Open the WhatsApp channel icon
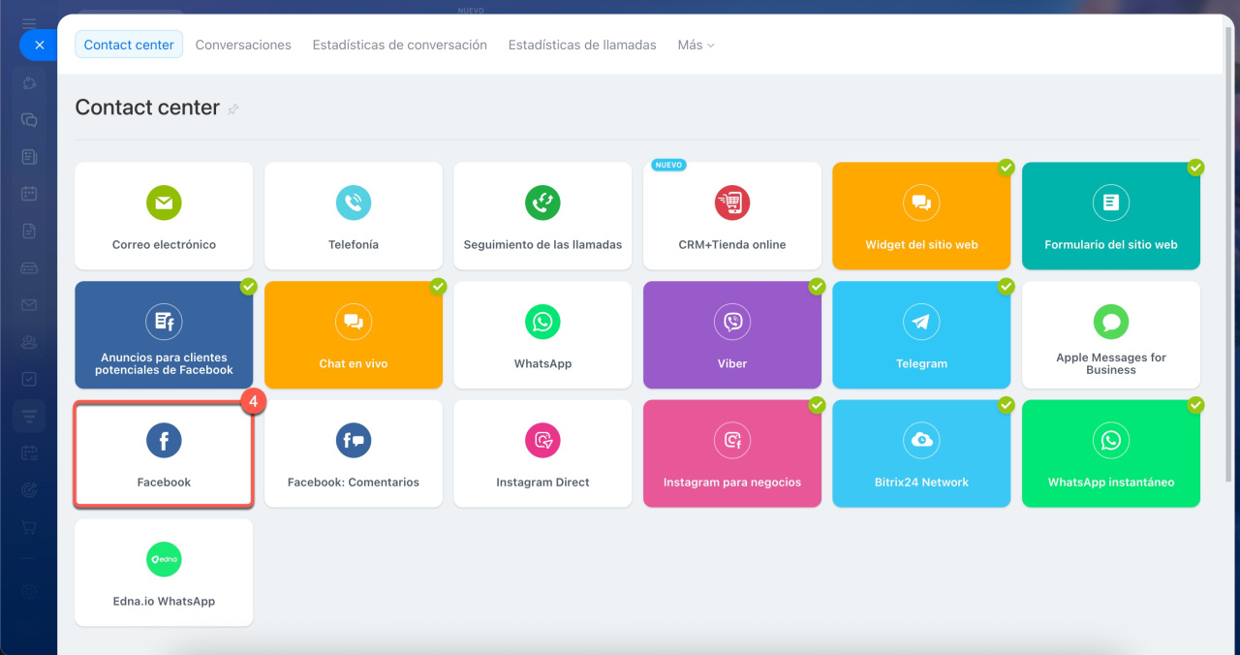 [542, 322]
